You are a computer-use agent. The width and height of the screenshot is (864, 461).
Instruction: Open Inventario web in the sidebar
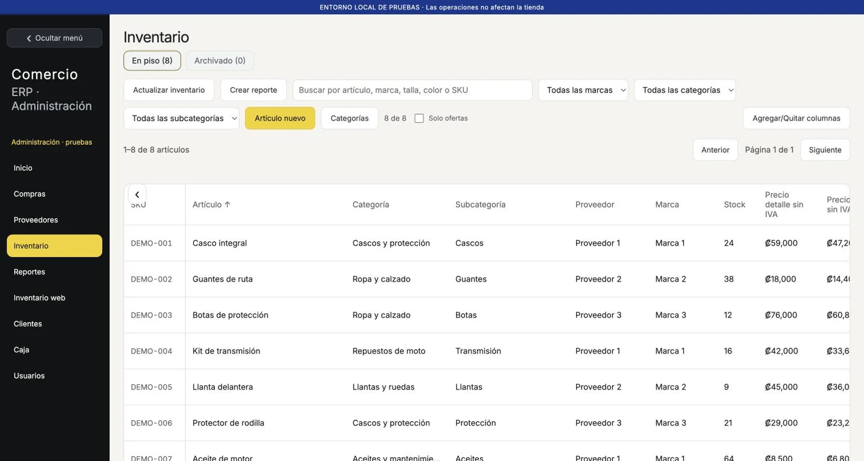[x=55, y=298]
